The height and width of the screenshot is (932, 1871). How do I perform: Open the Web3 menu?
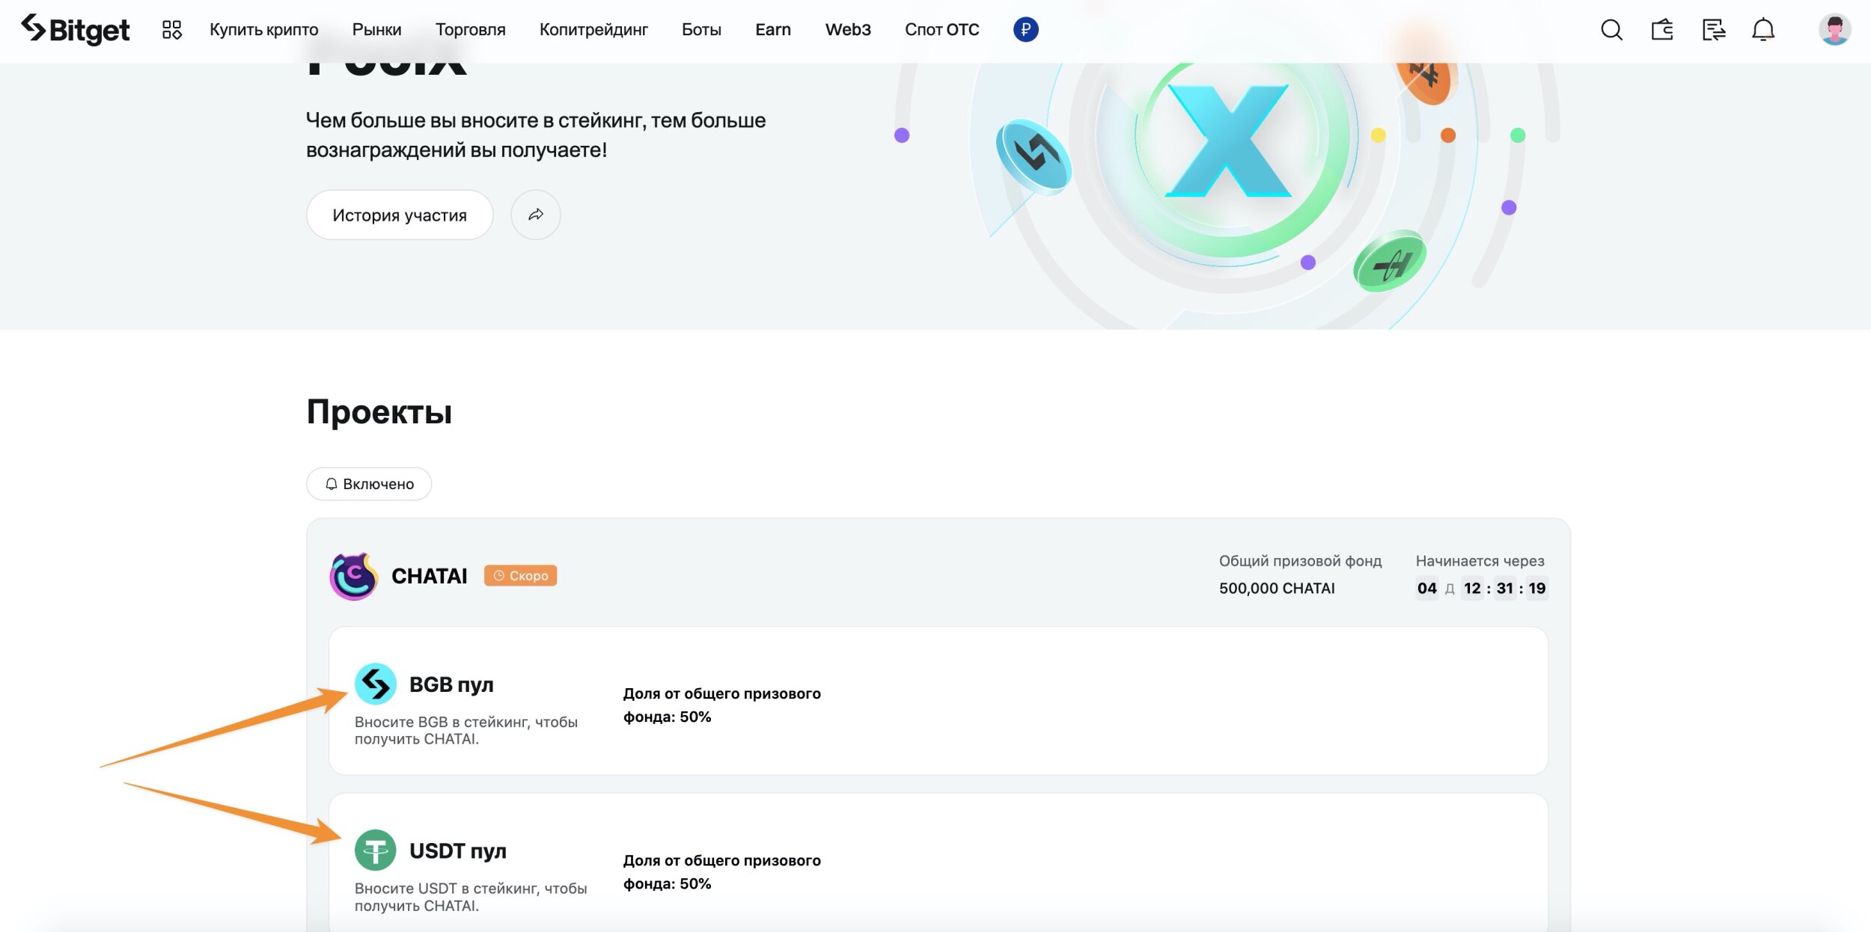[x=848, y=30]
